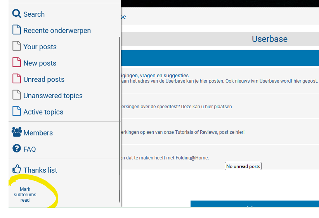Click the Thanks list thumbs-up icon
Viewport: 319px width, 218px height.
tap(17, 170)
